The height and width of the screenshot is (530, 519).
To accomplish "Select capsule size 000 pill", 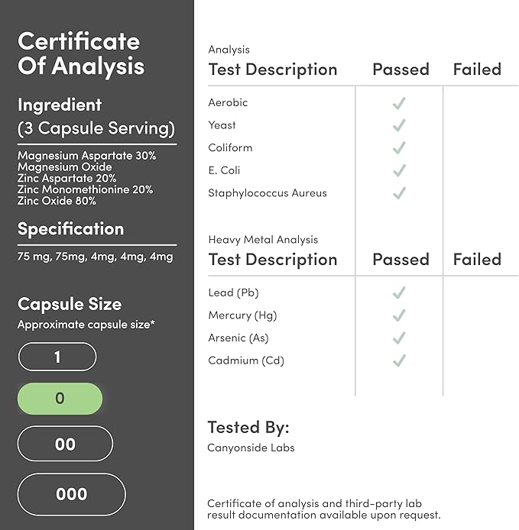I will [71, 494].
